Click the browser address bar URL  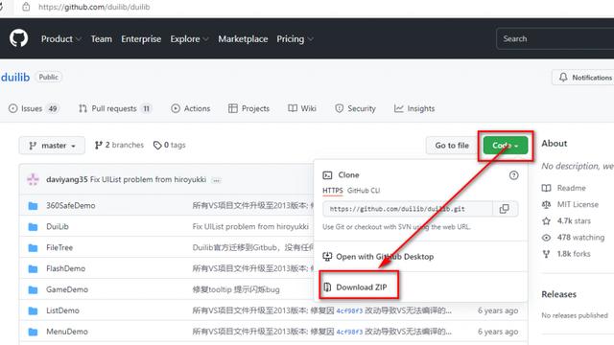point(94,7)
